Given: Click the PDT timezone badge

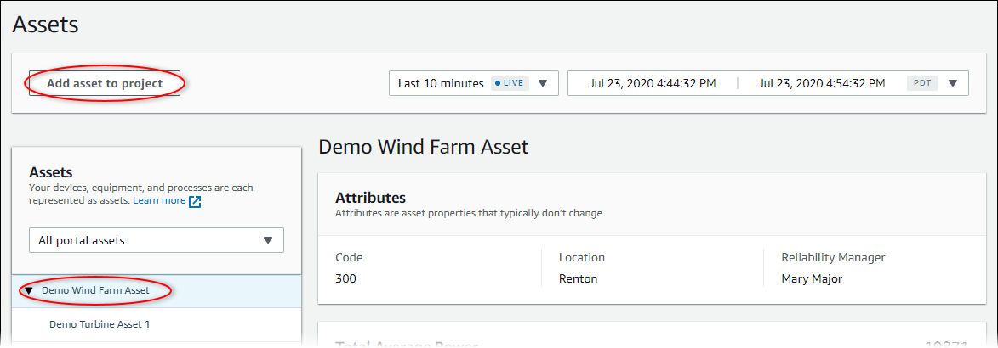Looking at the screenshot, I should point(921,83).
